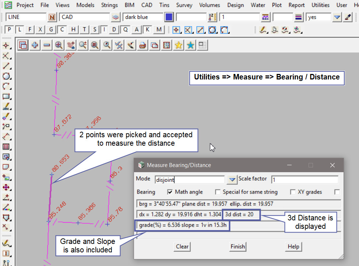Select the rectangle tool in left sidebar
Screen dimensions: 359x266
pyautogui.click(x=6, y=97)
